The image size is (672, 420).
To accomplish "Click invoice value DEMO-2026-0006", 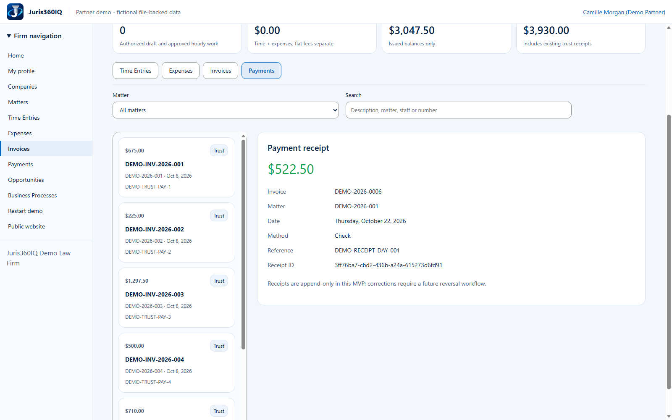I will pos(358,192).
